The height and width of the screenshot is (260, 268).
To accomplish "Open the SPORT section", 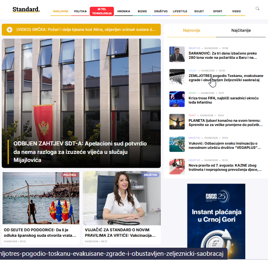I will point(218,11).
